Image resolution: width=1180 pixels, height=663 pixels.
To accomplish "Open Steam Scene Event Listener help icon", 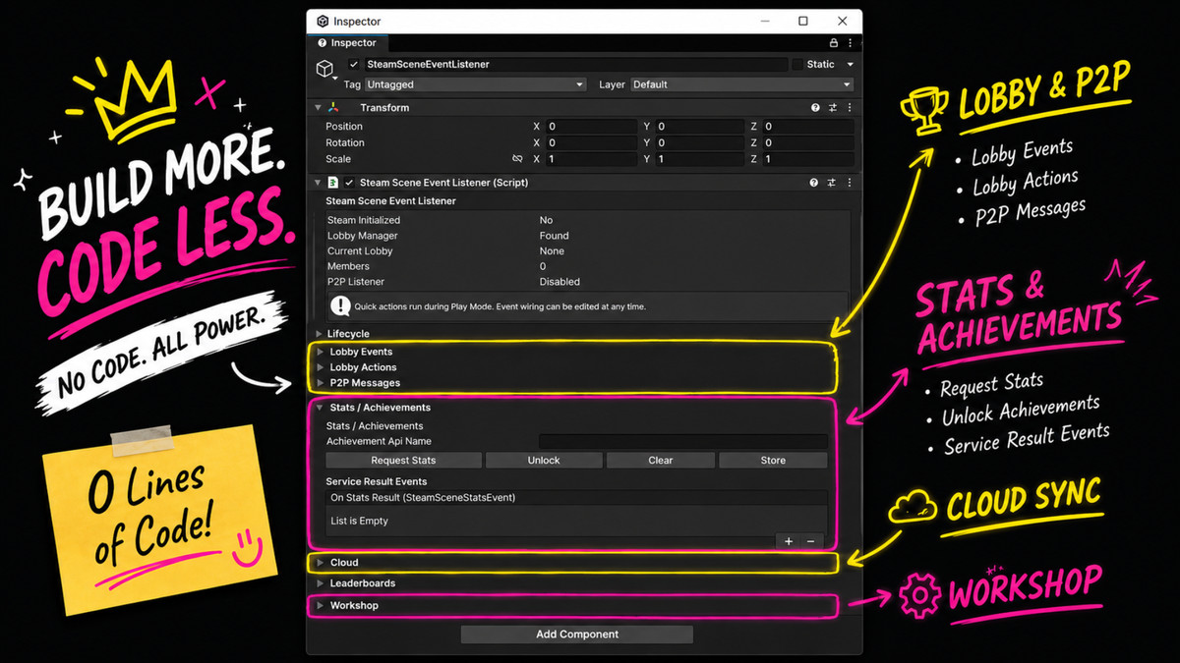I will coord(814,183).
